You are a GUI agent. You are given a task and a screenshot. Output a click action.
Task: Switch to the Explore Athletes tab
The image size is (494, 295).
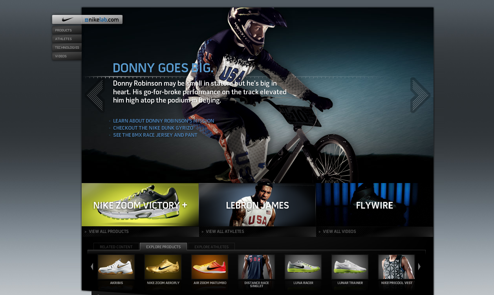click(211, 247)
